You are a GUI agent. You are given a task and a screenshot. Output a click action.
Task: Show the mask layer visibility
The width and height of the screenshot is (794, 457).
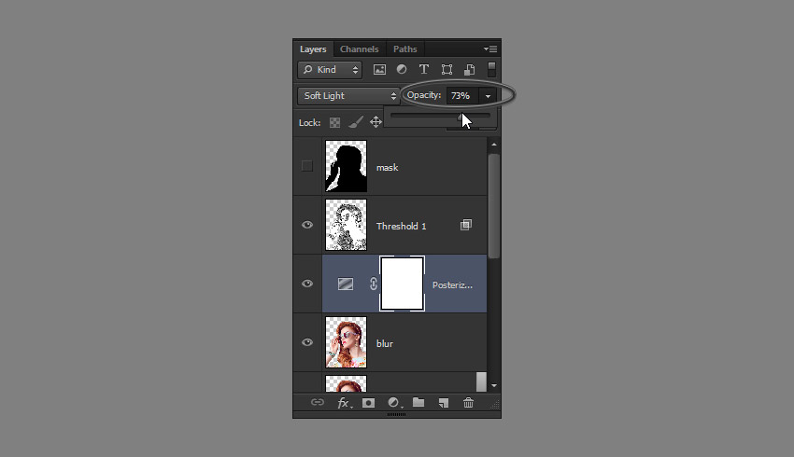point(307,166)
